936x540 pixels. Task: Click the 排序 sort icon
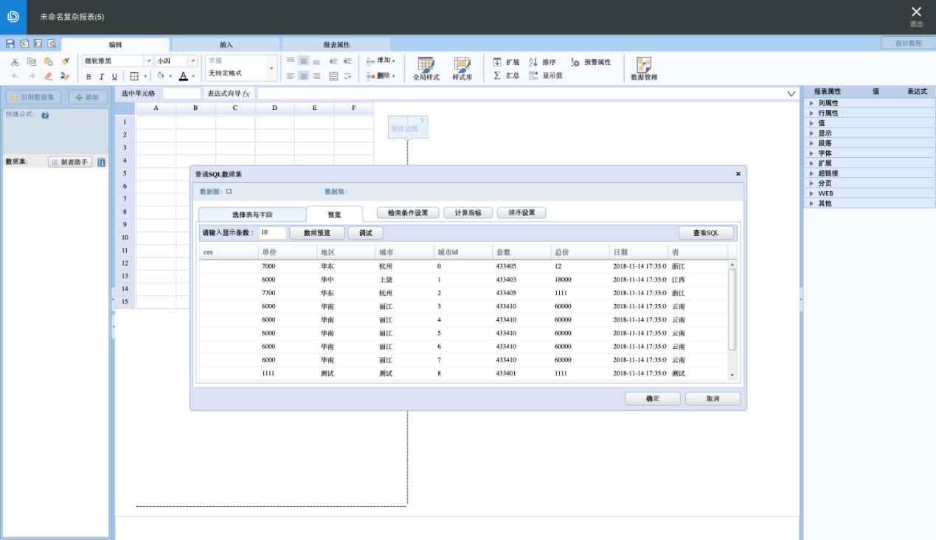pos(534,63)
